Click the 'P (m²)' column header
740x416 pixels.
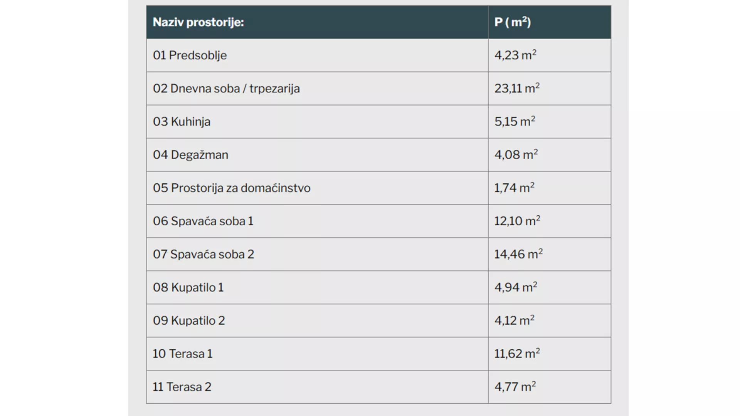coord(513,22)
